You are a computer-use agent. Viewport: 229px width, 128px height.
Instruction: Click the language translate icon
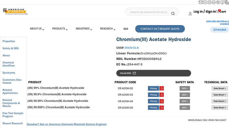pyautogui.click(x=227, y=2)
